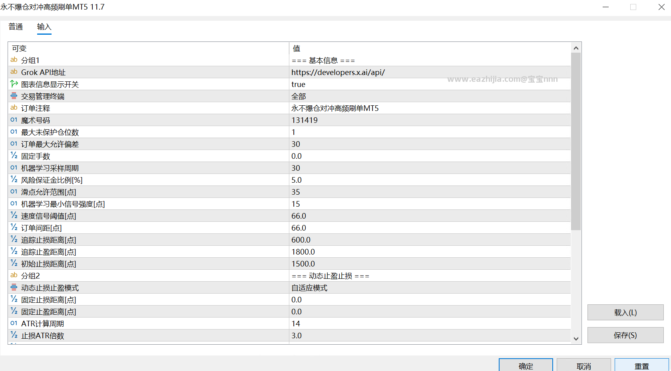The height and width of the screenshot is (371, 671).
Task: Close the dialog window
Action: 661,7
